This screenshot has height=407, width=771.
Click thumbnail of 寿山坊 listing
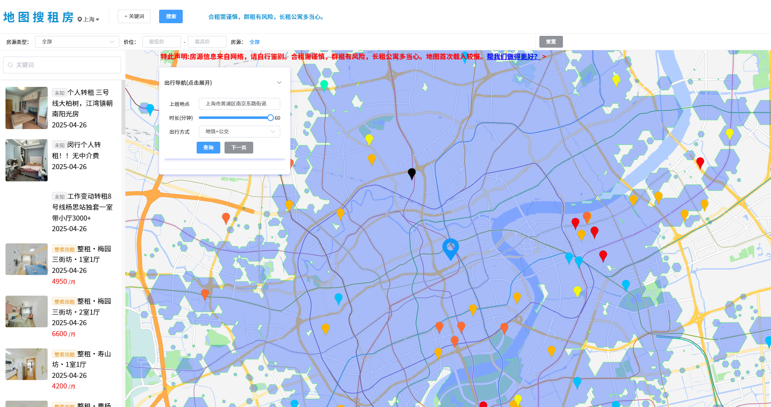click(x=27, y=364)
